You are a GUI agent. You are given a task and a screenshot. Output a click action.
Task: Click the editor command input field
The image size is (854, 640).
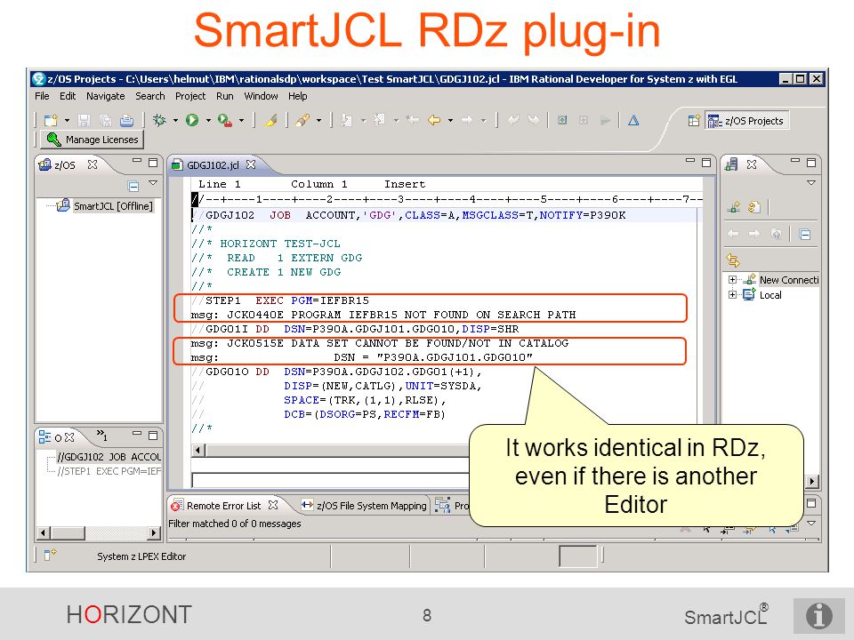point(331,479)
